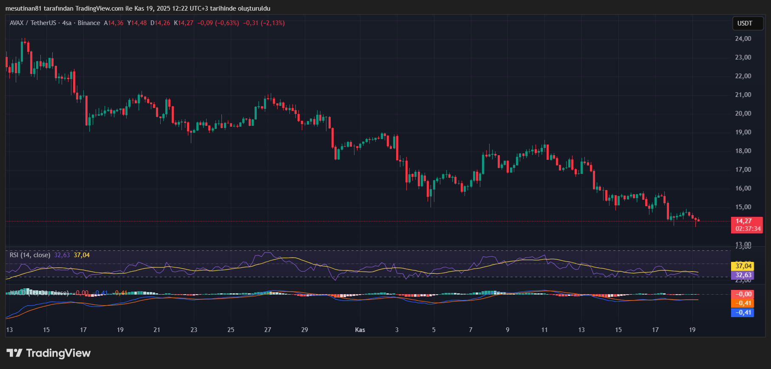Click the TradingView logo icon
Screen dimensions: 771x369
(x=14, y=353)
